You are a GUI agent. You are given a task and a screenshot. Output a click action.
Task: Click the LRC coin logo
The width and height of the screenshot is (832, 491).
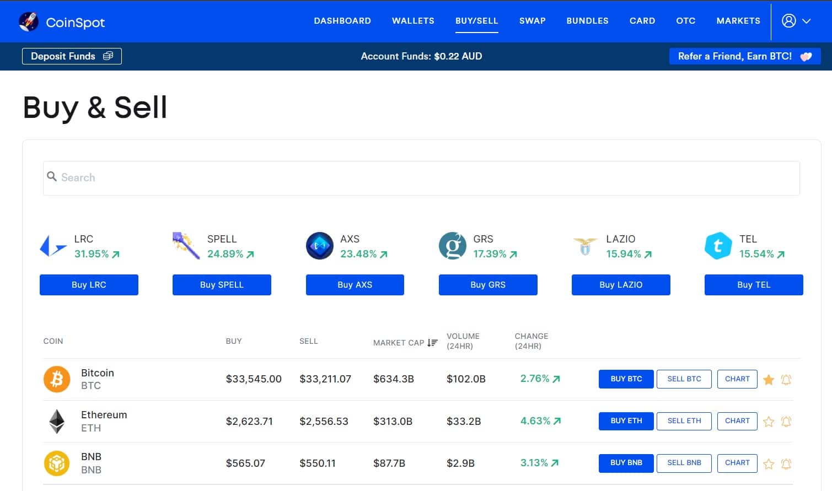click(x=53, y=246)
